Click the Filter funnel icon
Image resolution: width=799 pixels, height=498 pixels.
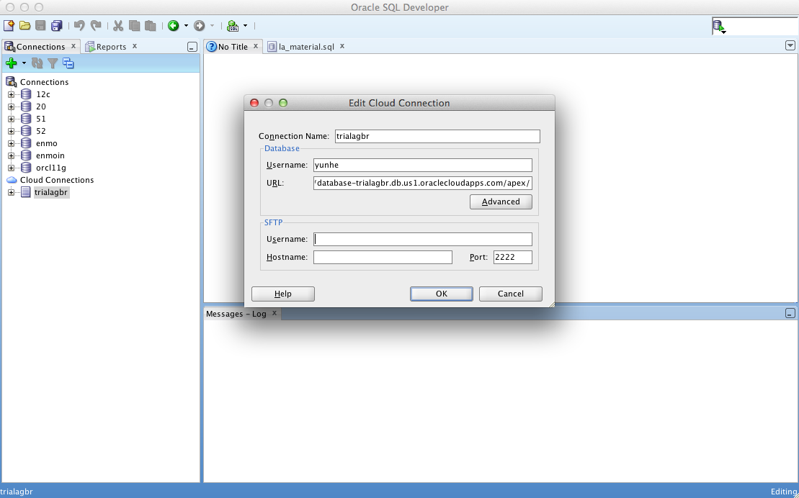(x=52, y=63)
